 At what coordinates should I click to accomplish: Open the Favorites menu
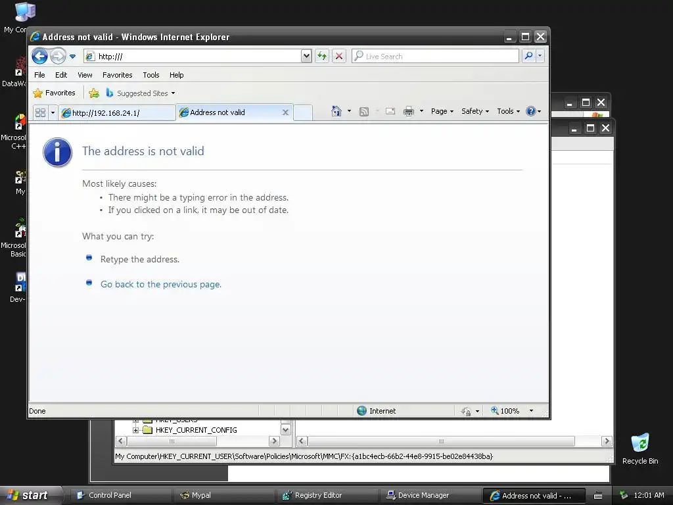(117, 75)
